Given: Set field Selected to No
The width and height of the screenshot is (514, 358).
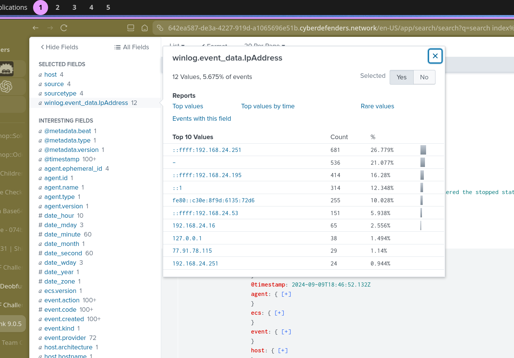Looking at the screenshot, I should (x=424, y=77).
